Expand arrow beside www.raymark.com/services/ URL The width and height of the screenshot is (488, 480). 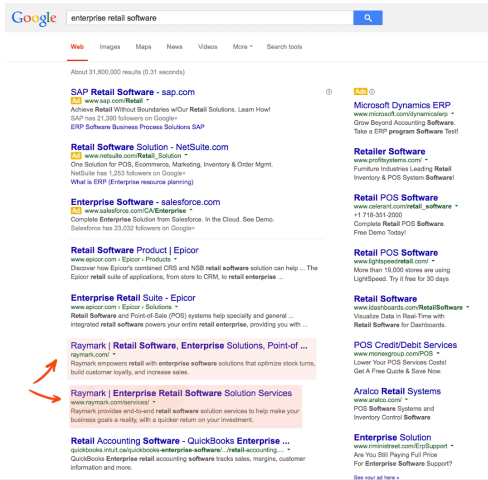(x=154, y=402)
